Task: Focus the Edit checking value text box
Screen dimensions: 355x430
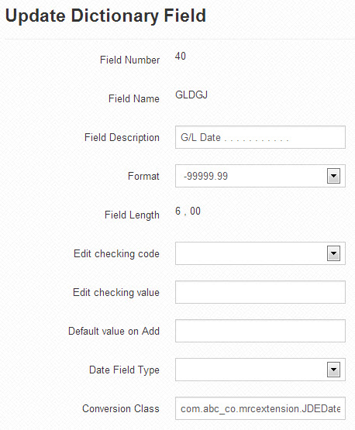Action: [x=260, y=292]
